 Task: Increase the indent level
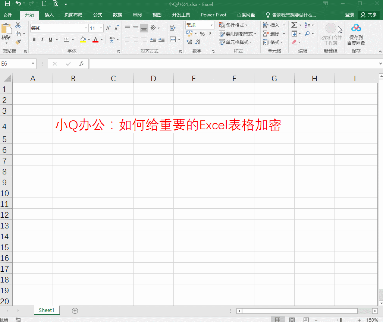(161, 40)
